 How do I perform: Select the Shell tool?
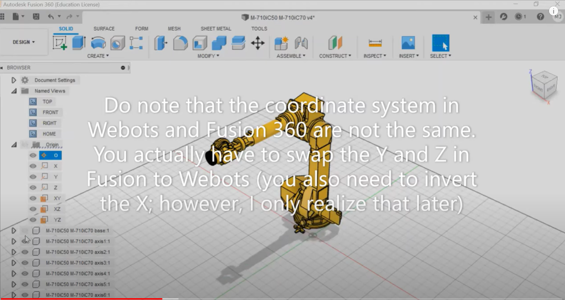point(200,43)
